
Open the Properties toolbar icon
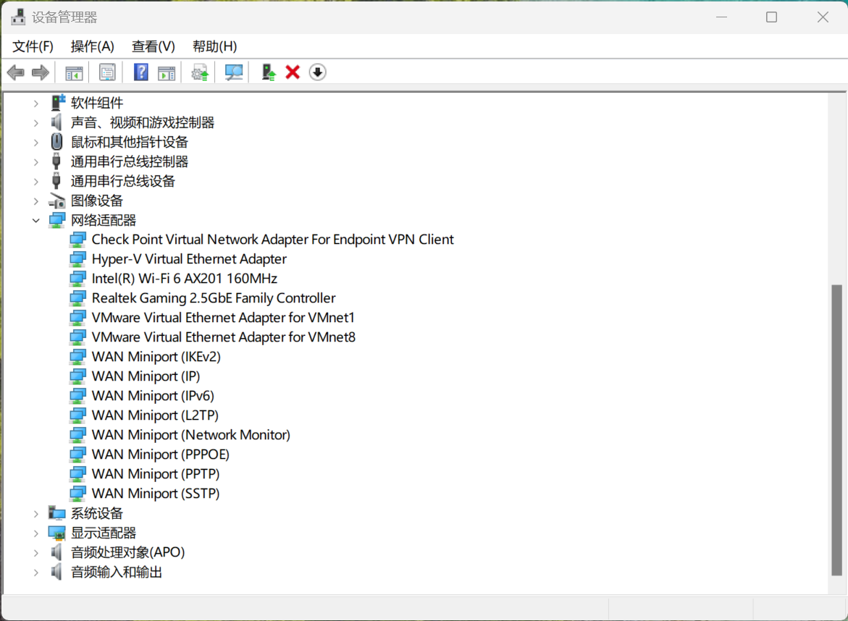(x=107, y=72)
